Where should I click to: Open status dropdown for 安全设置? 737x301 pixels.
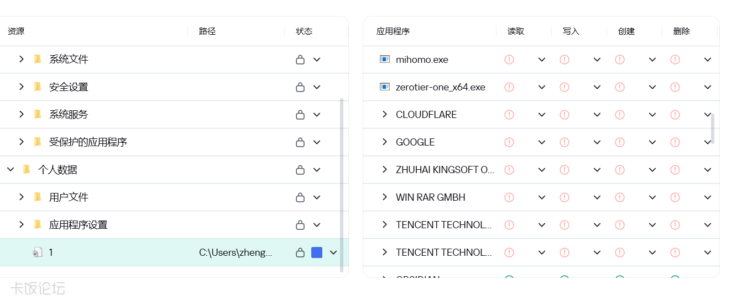point(317,87)
